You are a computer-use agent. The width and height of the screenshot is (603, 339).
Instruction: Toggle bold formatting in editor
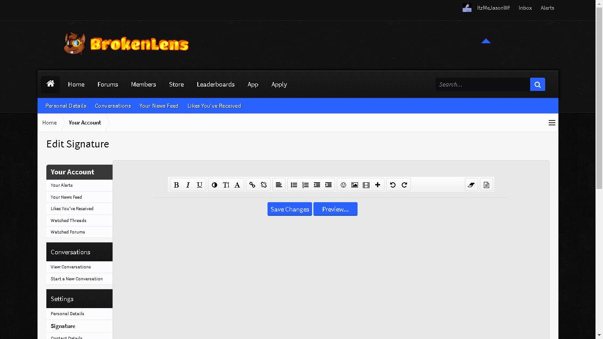tap(177, 185)
